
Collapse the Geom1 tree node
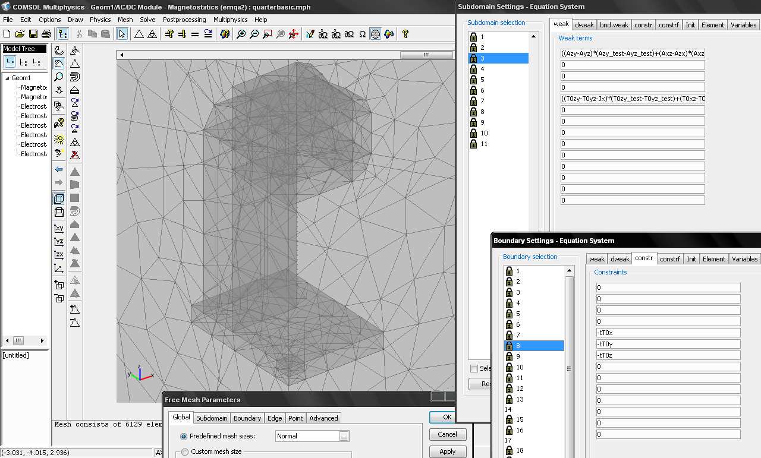(x=7, y=78)
